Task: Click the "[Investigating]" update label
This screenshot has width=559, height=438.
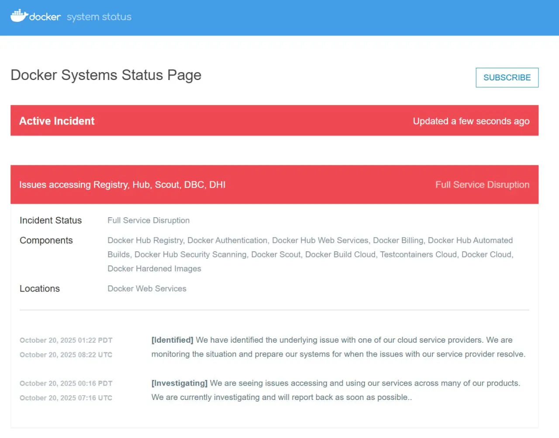Action: point(179,383)
